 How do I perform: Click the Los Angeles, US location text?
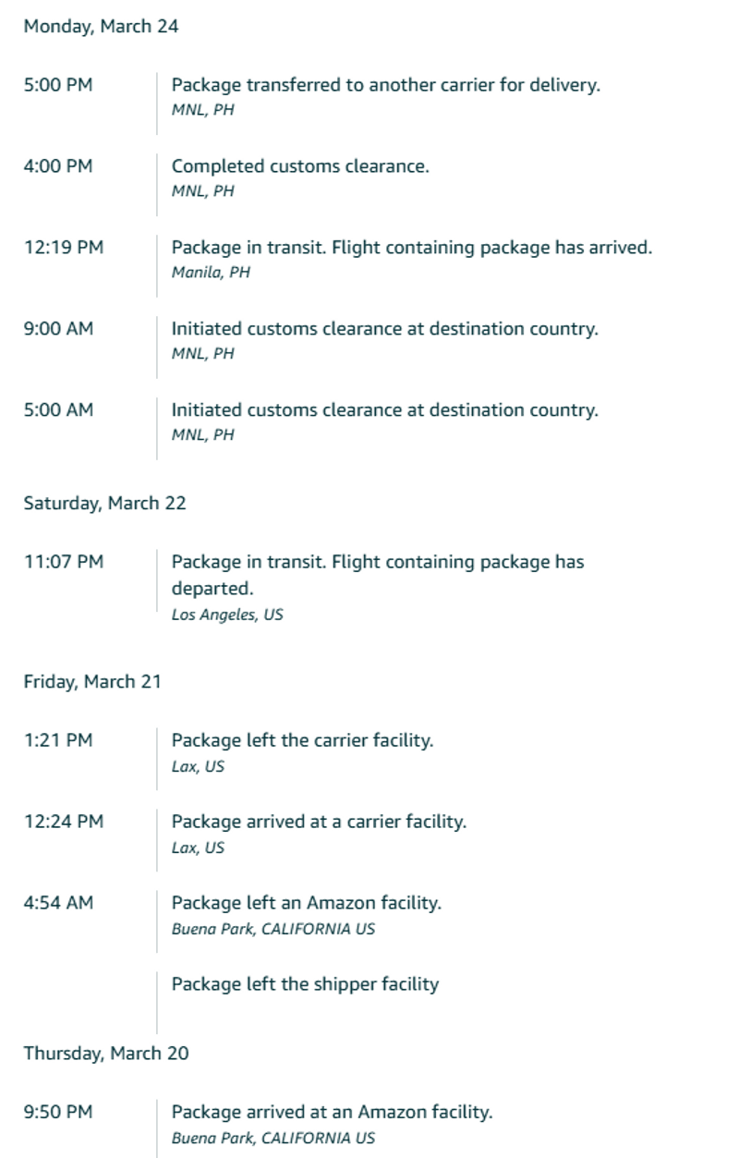point(227,615)
